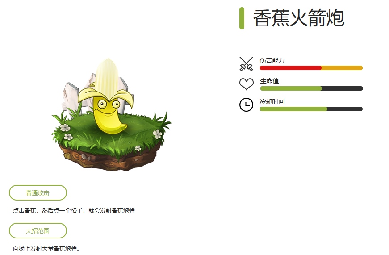389x255 pixels.
Task: Click the dark remainder of cooldown bar
Action: (345, 109)
